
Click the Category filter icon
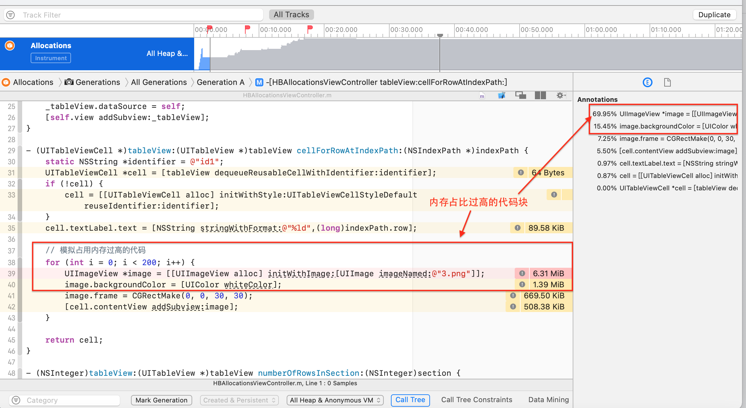pyautogui.click(x=16, y=400)
